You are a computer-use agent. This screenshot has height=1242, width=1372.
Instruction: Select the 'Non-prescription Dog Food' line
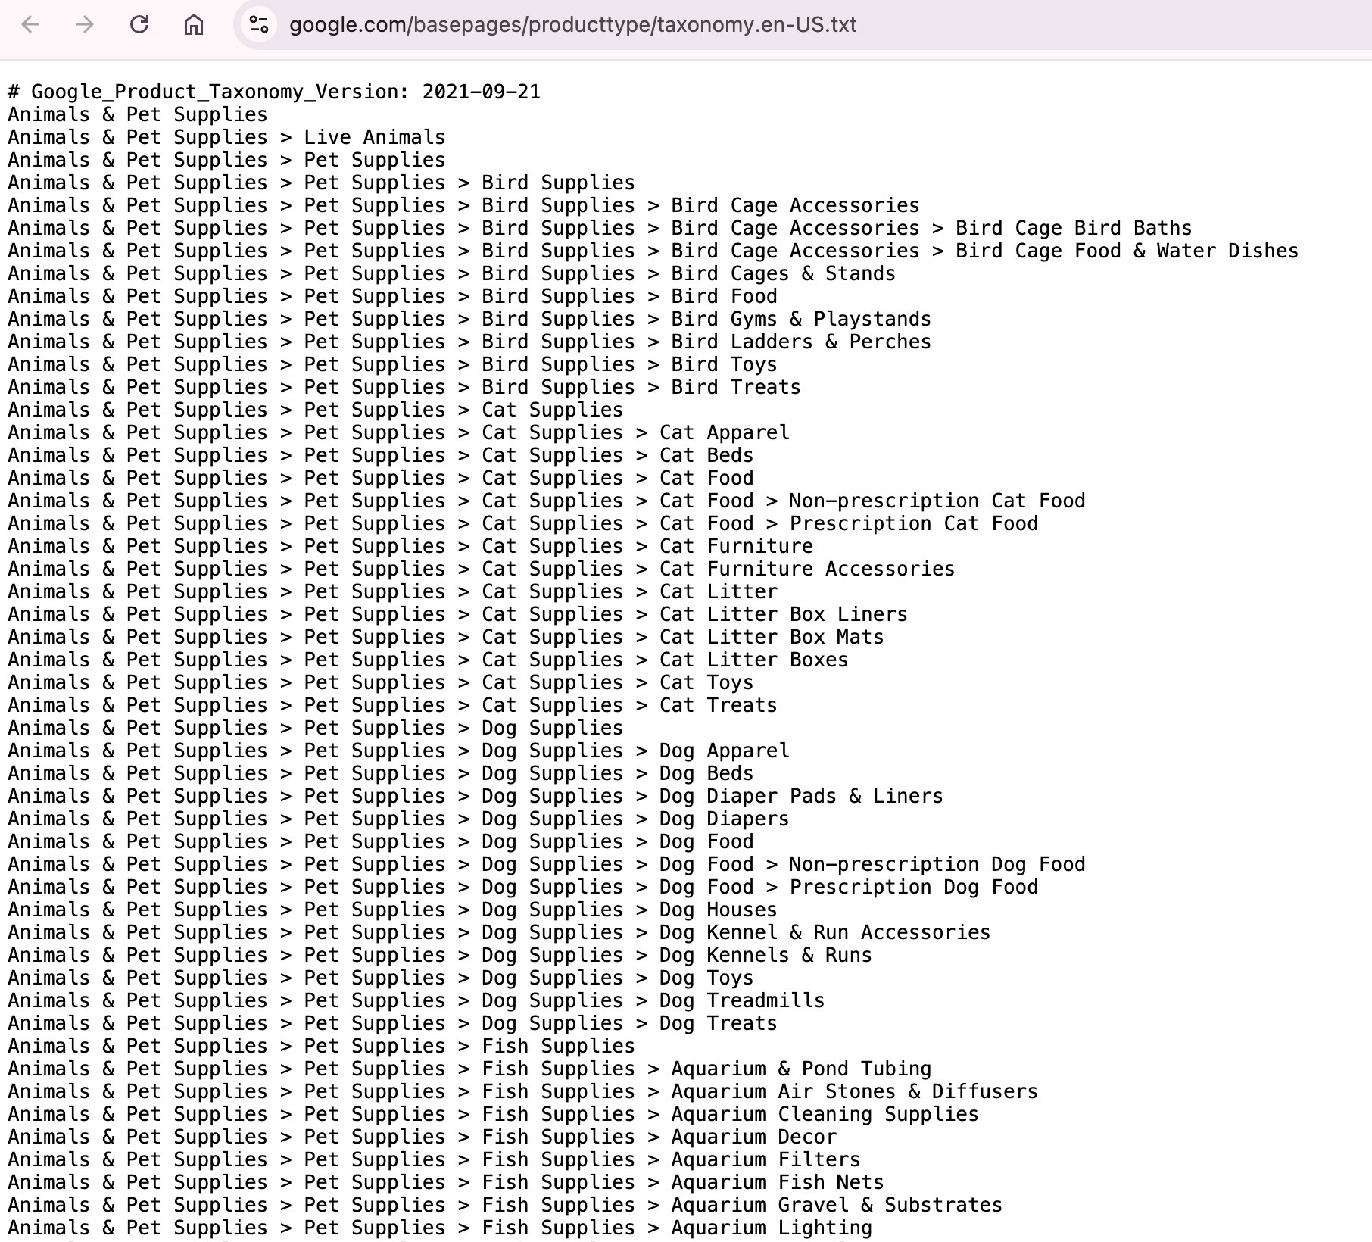coord(547,864)
